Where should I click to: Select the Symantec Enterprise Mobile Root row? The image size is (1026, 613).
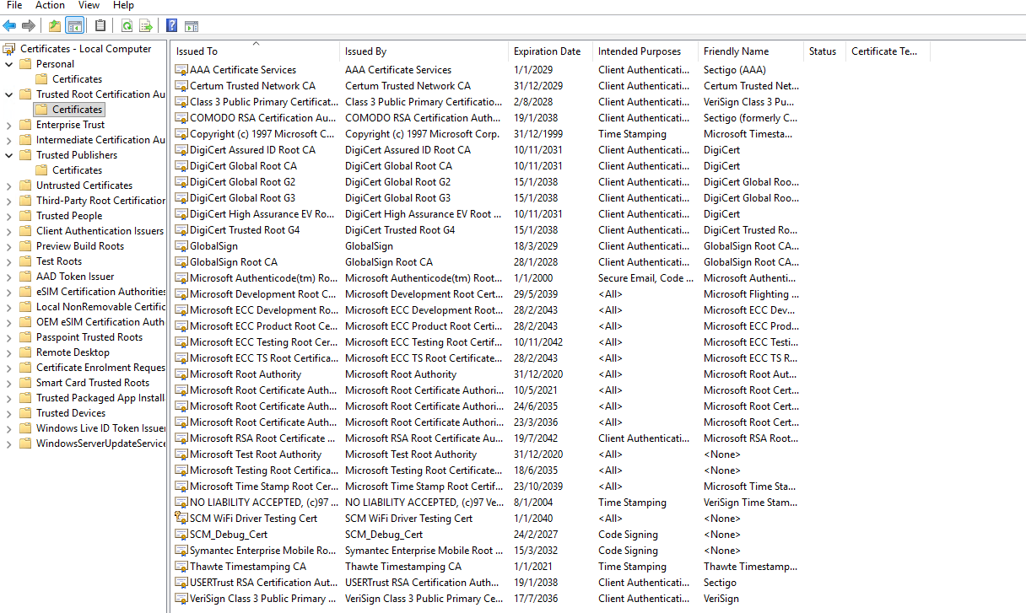click(x=487, y=551)
